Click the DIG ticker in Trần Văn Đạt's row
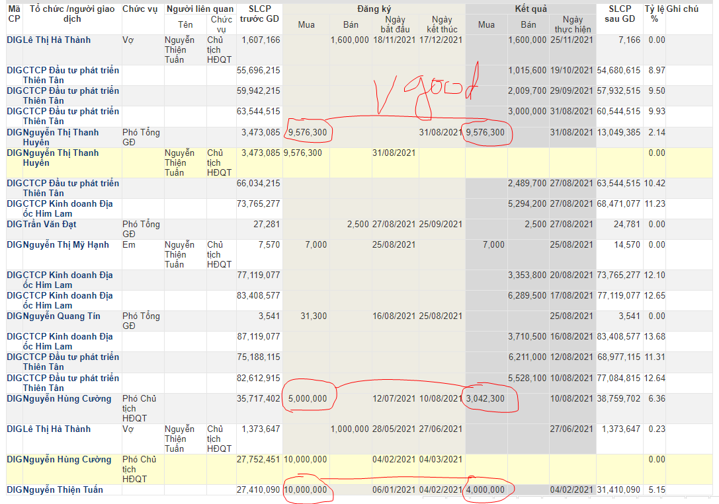The image size is (719, 504). [x=14, y=225]
